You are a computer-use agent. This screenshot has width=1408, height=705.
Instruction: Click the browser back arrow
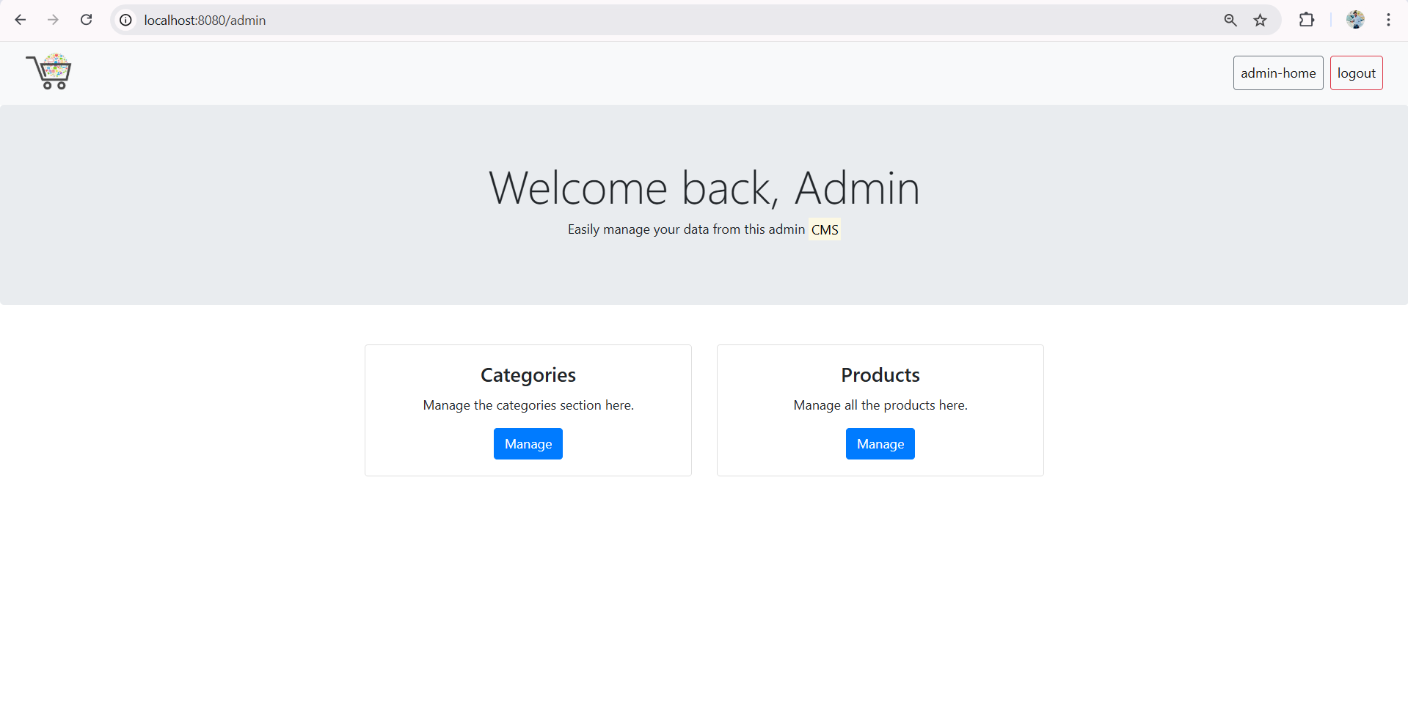pyautogui.click(x=21, y=20)
